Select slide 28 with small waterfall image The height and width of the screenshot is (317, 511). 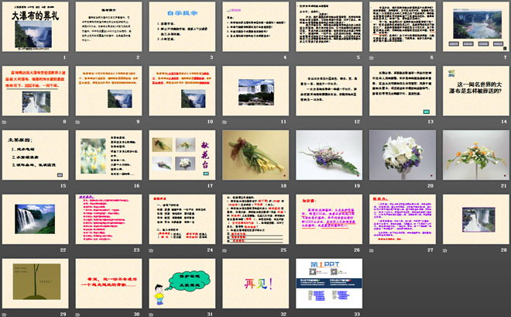(473, 219)
